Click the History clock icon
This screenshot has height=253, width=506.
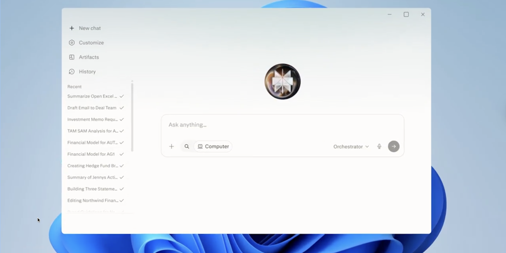(72, 72)
